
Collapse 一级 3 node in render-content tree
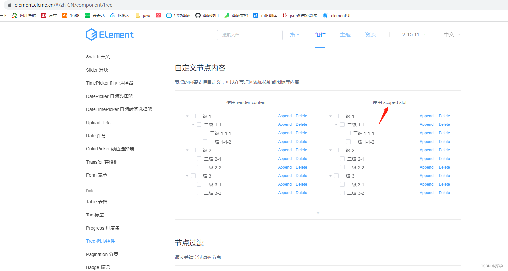[x=187, y=176]
